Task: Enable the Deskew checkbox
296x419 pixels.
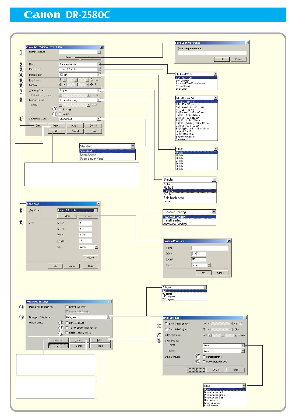Action: [60, 114]
